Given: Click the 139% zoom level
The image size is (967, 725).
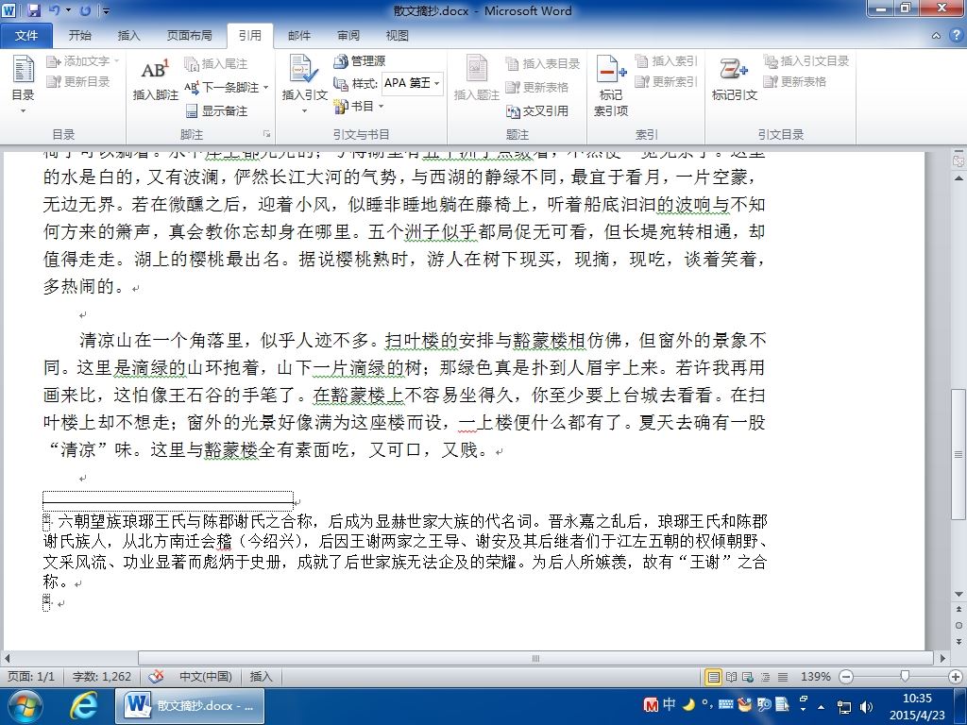Looking at the screenshot, I should point(815,676).
